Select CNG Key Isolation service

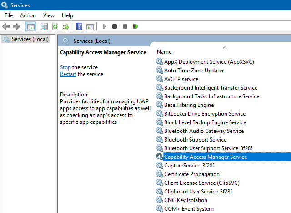(186, 200)
